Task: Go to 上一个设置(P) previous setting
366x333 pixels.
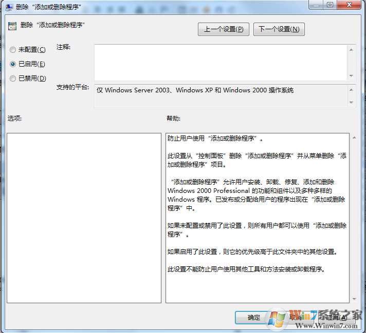Action: (224, 29)
